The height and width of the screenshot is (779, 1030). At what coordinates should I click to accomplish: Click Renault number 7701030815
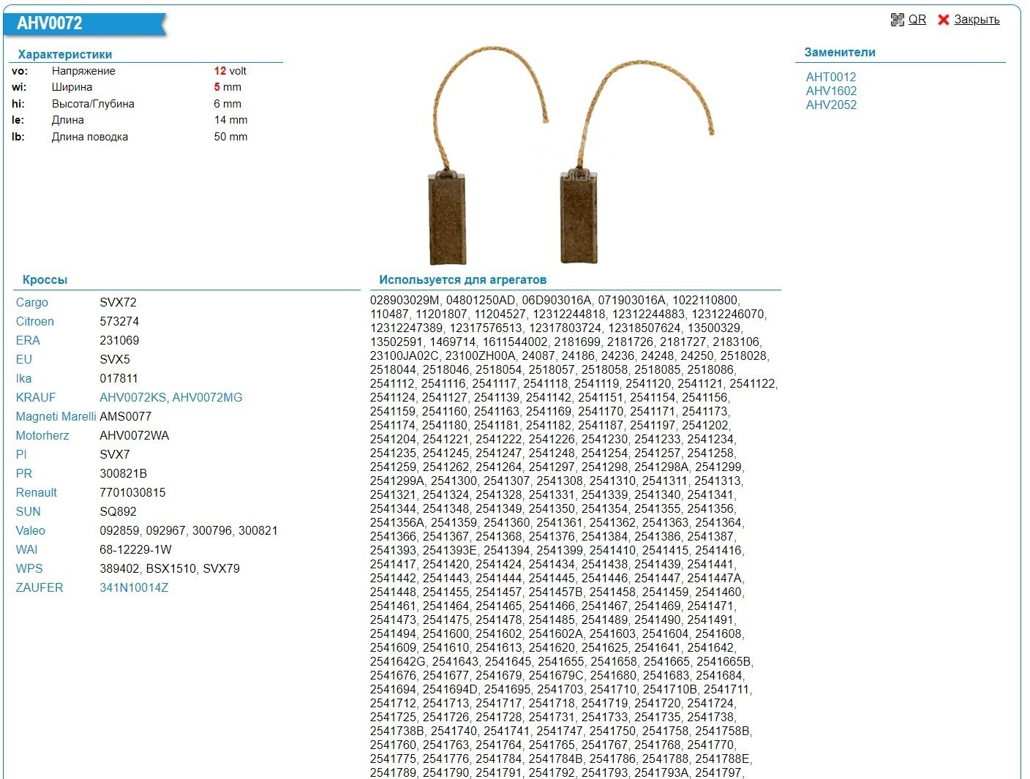click(132, 492)
